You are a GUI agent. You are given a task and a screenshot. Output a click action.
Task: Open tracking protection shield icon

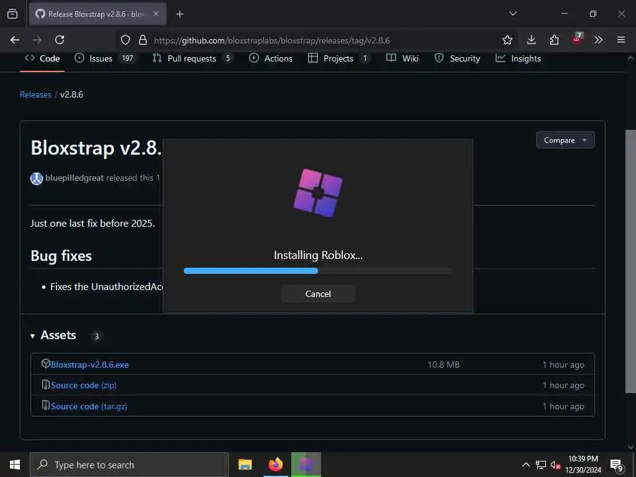pos(125,40)
